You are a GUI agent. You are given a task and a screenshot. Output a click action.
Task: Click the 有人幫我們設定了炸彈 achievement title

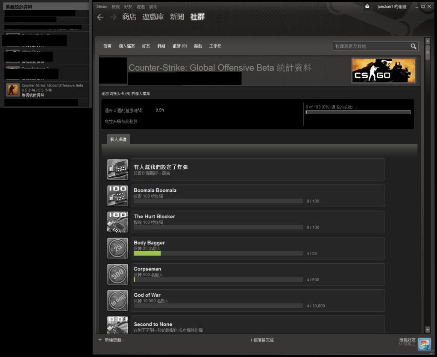click(161, 167)
